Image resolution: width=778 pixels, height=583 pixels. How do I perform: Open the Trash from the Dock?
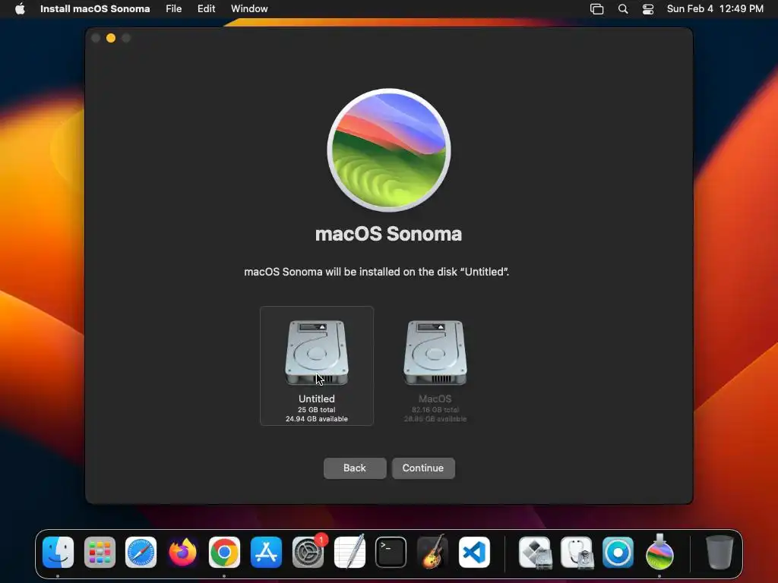[x=719, y=553]
